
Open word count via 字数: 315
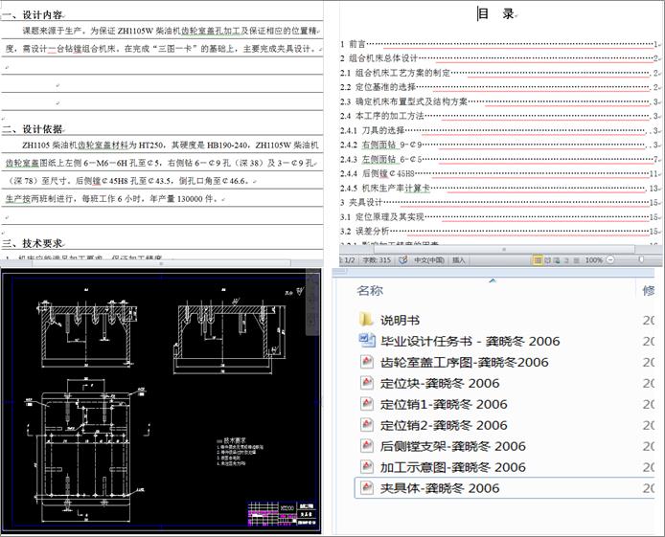tap(377, 259)
